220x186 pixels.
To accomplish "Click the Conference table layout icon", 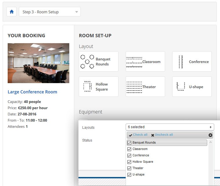I will click(181, 62).
